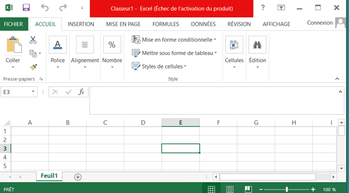Viewport: 349px width, 193px height.
Task: Activate the format painter brush
Action: click(x=33, y=67)
